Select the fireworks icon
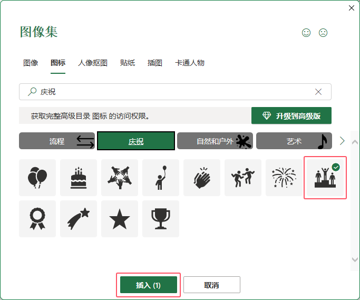Viewport: 360px width, 300px height. tap(284, 178)
